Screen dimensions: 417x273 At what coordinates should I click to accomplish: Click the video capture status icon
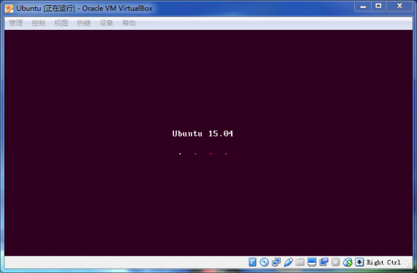(323, 262)
